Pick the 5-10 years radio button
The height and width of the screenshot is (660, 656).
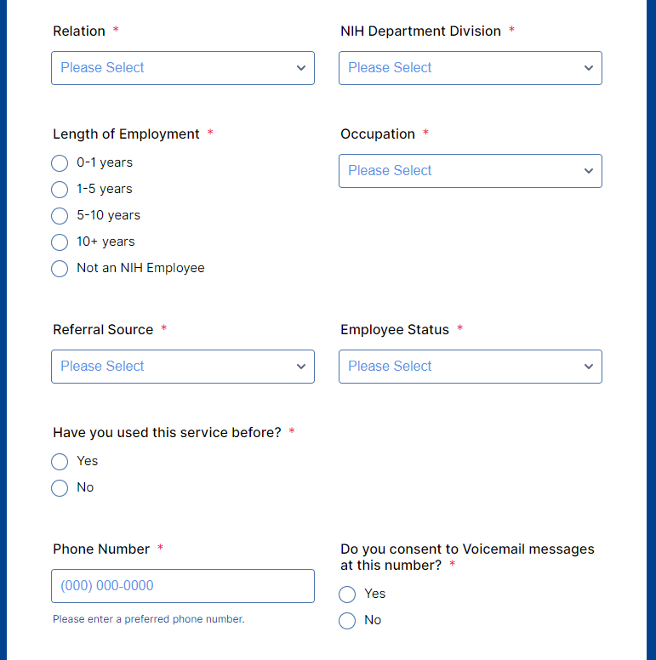60,216
